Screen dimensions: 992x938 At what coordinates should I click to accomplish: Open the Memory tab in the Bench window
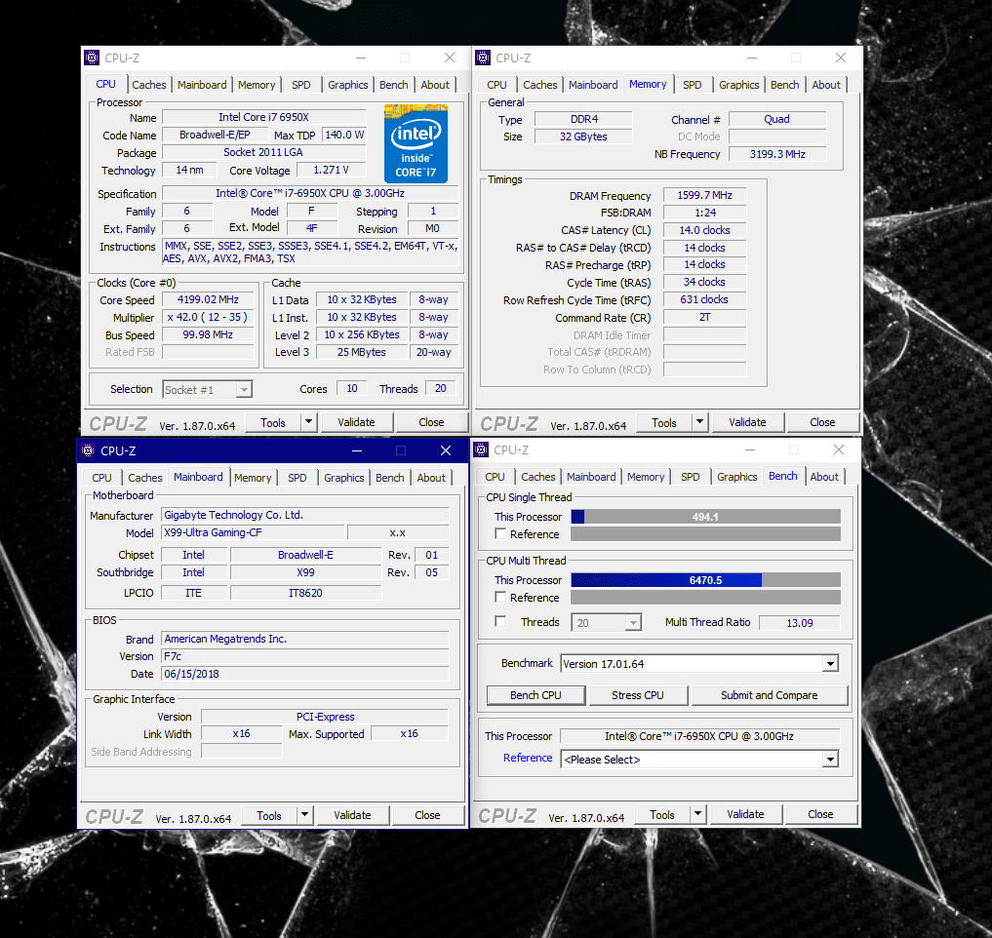(646, 477)
